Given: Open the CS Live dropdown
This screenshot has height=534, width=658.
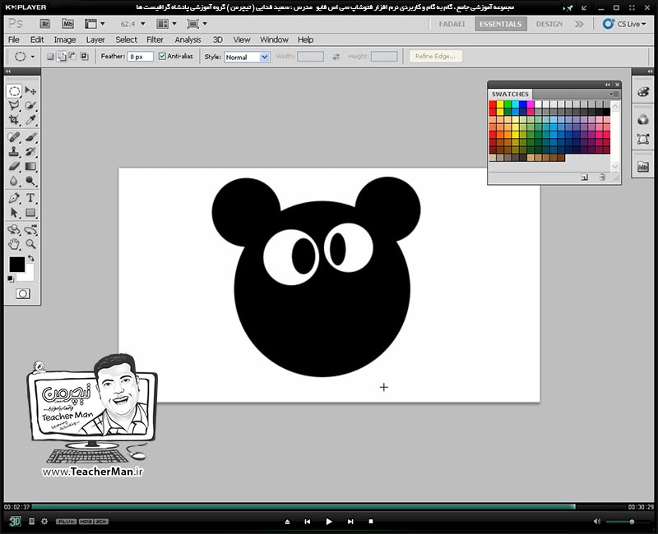Looking at the screenshot, I should (x=624, y=24).
